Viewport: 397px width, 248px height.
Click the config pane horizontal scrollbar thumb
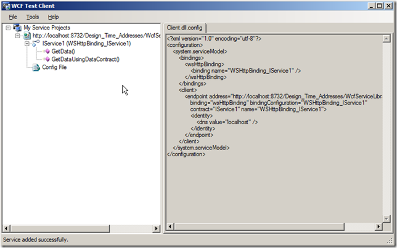259,226
